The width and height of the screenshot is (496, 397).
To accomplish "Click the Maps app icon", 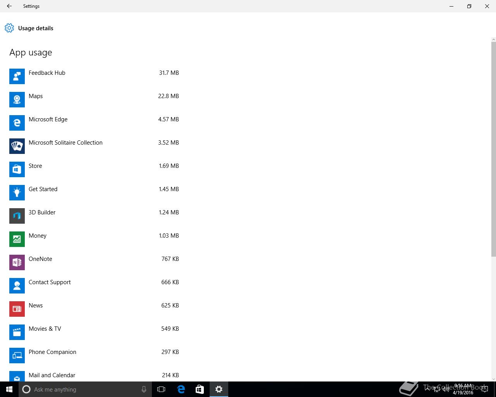I will (17, 100).
